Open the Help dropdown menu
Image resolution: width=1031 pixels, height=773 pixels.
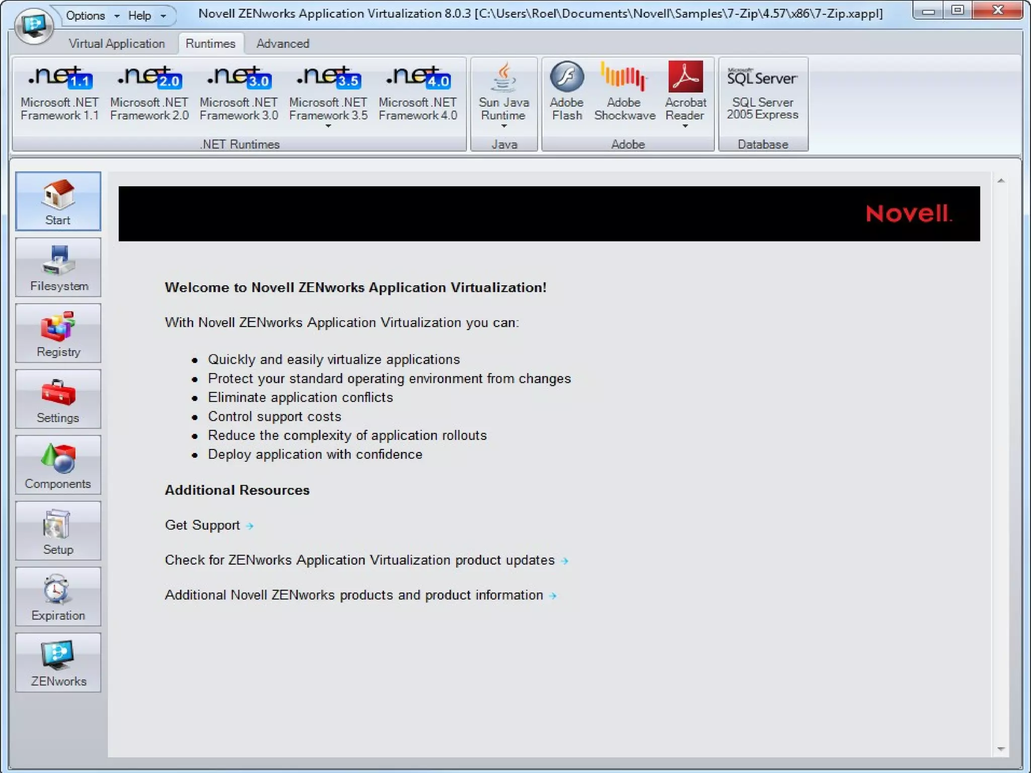click(x=146, y=16)
